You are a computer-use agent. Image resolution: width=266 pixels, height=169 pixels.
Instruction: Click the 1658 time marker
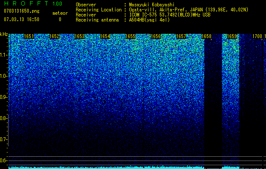[x=206, y=36]
